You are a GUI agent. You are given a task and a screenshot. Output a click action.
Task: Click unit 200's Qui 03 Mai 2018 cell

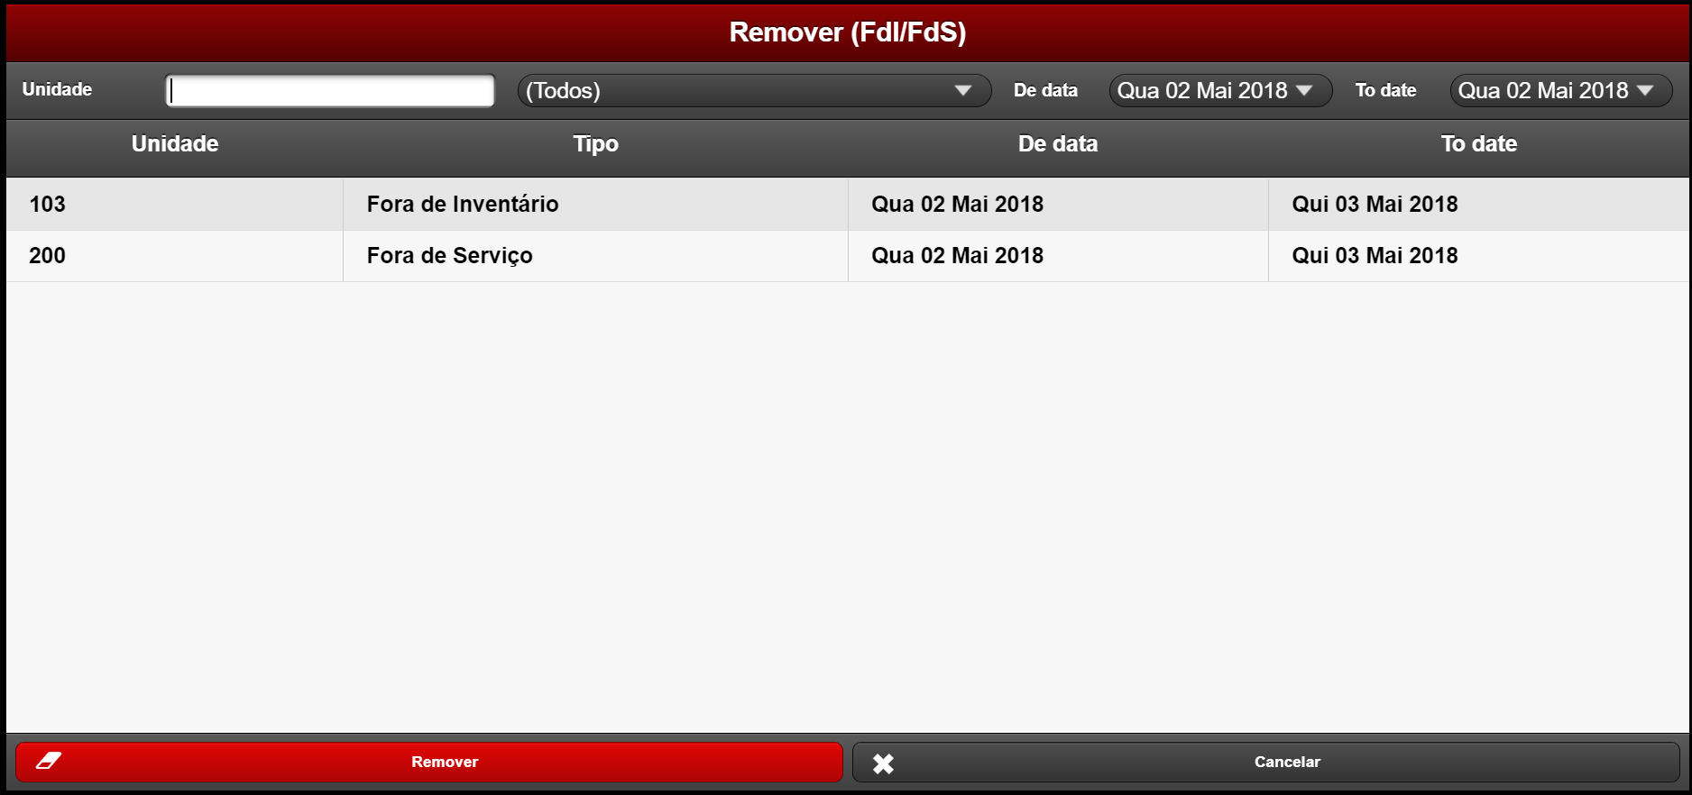[1375, 256]
